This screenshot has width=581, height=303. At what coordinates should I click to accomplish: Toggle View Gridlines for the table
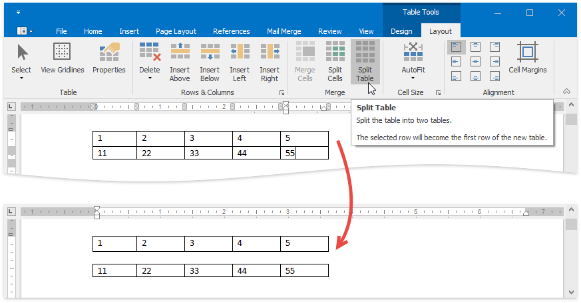point(63,58)
